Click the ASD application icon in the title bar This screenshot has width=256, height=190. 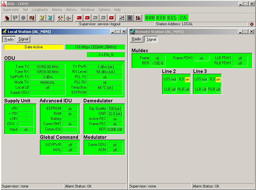click(x=4, y=4)
